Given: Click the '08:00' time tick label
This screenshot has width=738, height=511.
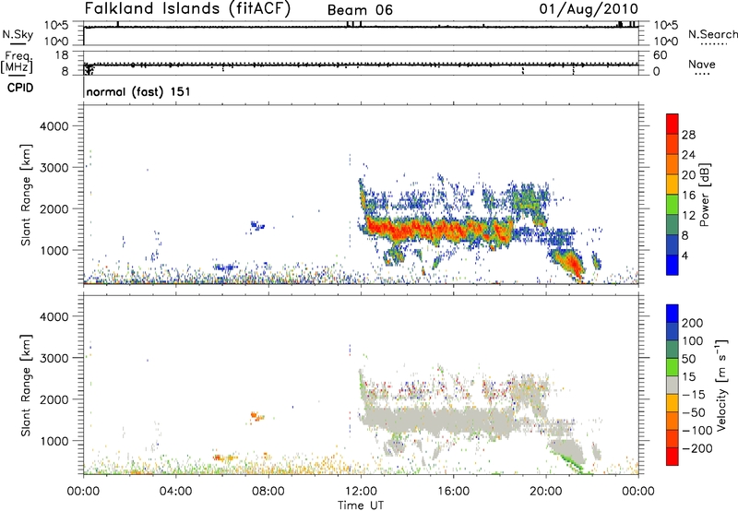Looking at the screenshot, I should coord(268,492).
